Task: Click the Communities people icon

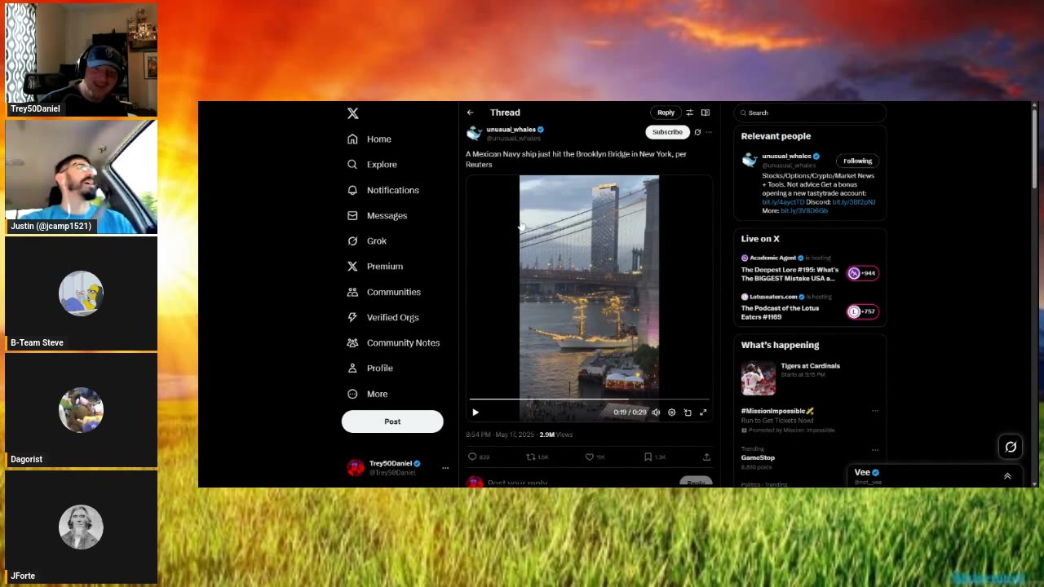Action: 352,292
